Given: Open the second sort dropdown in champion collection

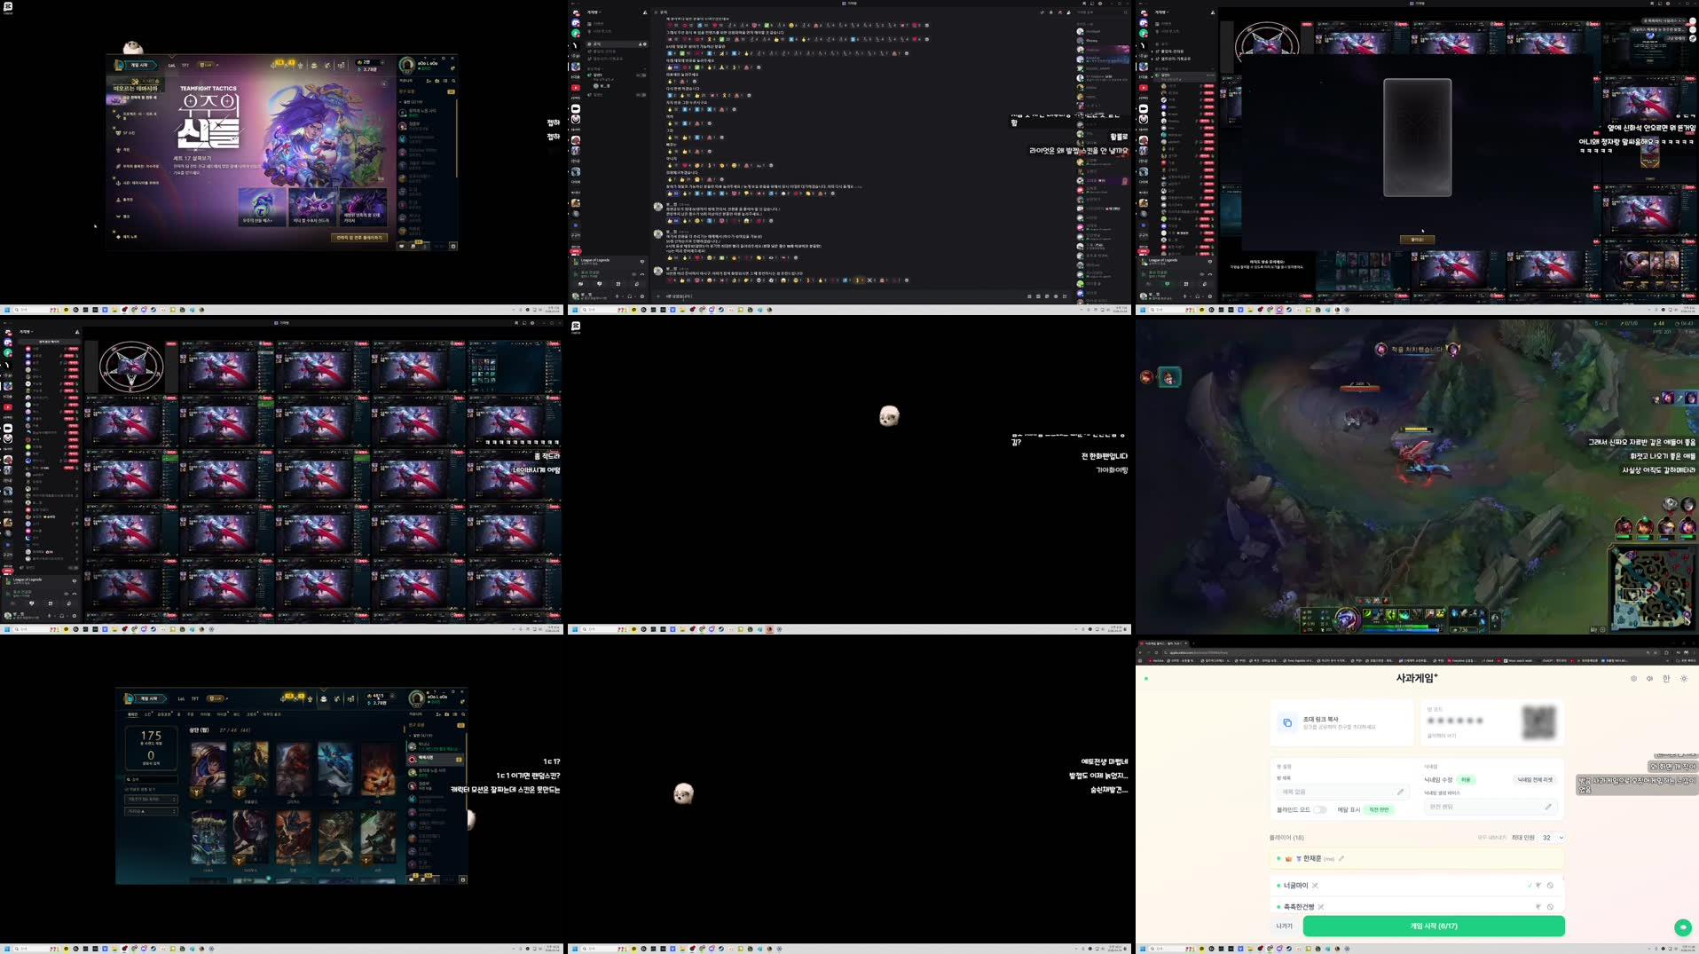Looking at the screenshot, I should (x=151, y=811).
